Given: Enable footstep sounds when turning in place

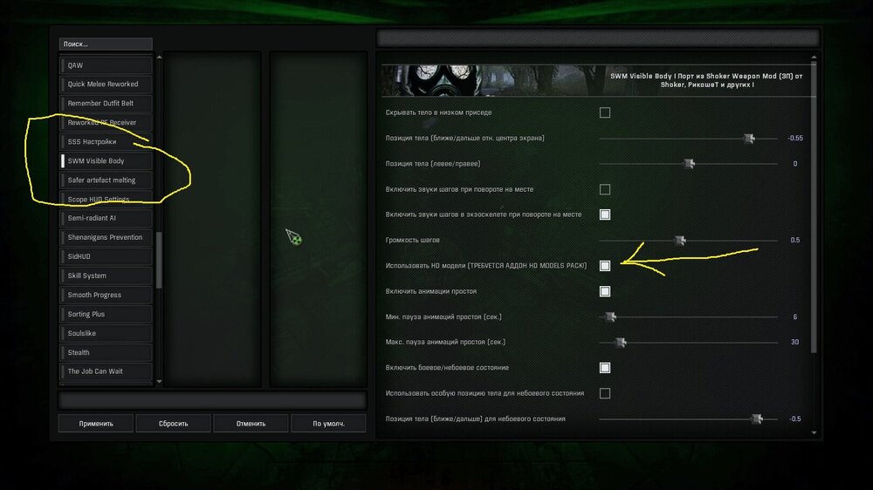Looking at the screenshot, I should [605, 190].
